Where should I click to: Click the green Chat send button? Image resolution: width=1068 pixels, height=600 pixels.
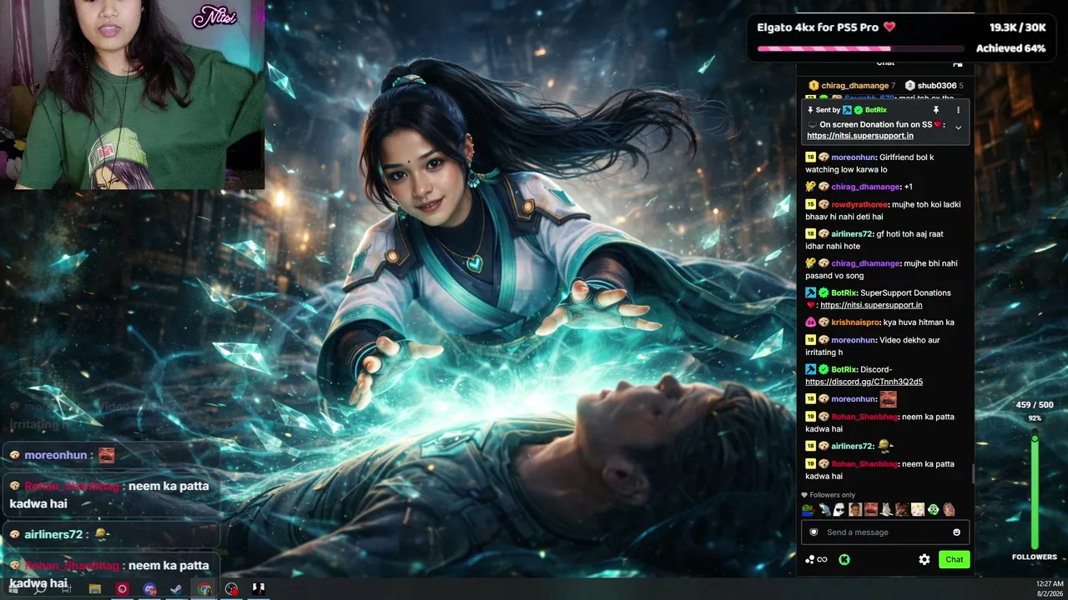pyautogui.click(x=955, y=560)
